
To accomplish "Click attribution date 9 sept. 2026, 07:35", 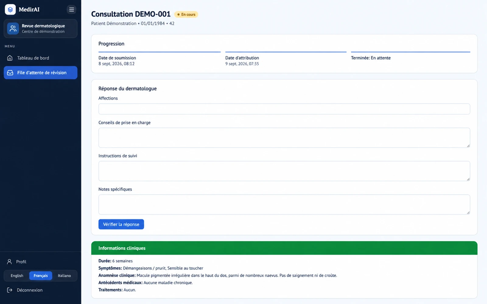I will tap(242, 64).
